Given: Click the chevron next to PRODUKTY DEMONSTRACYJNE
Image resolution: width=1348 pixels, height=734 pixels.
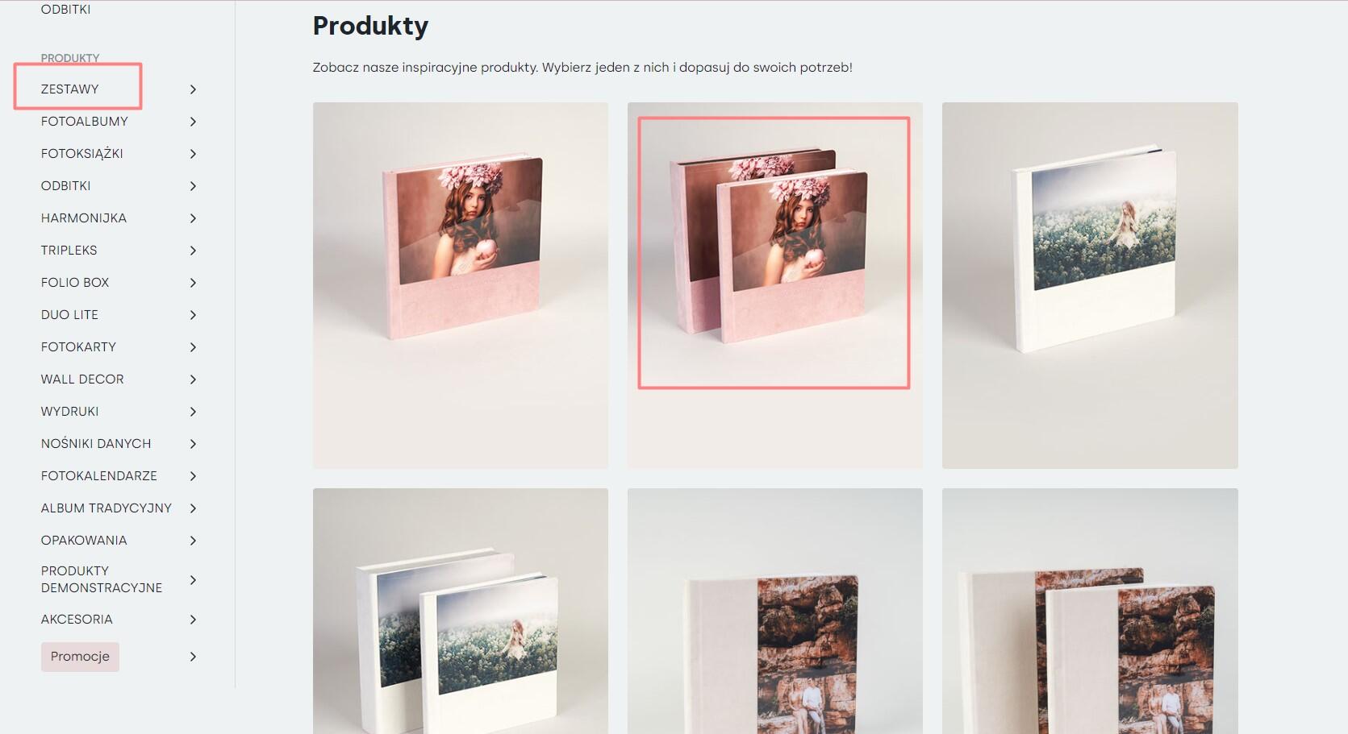Looking at the screenshot, I should pyautogui.click(x=193, y=580).
